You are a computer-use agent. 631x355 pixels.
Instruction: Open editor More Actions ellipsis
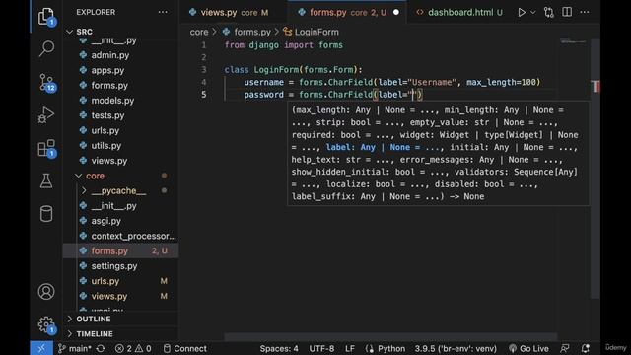click(585, 13)
